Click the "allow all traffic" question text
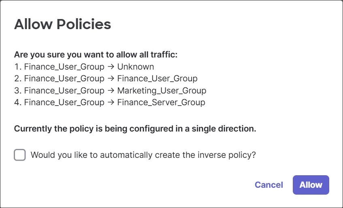 click(96, 55)
